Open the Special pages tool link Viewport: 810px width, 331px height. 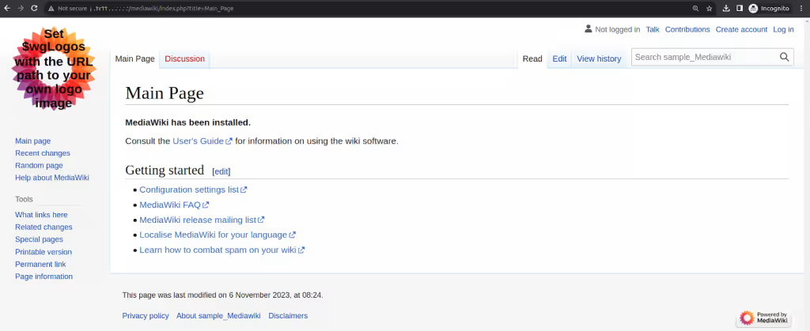coord(39,239)
